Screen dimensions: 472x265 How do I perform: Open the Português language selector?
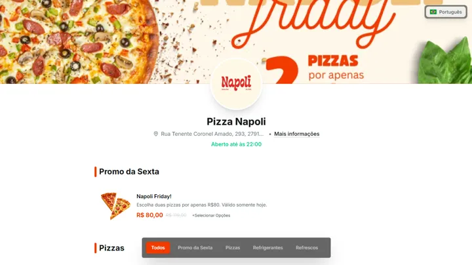click(446, 12)
